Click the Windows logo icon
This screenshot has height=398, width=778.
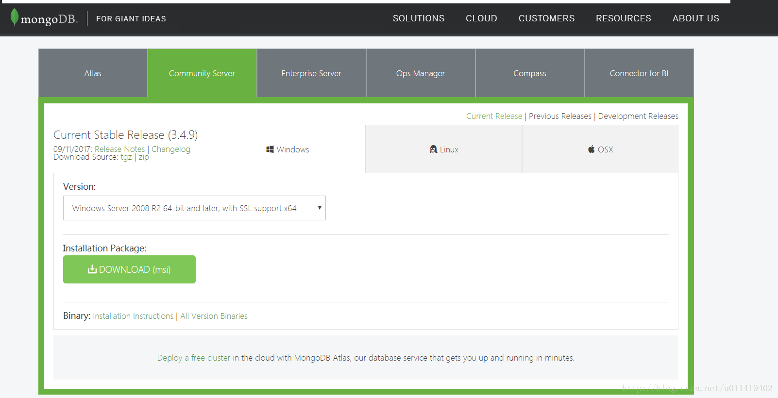point(270,149)
